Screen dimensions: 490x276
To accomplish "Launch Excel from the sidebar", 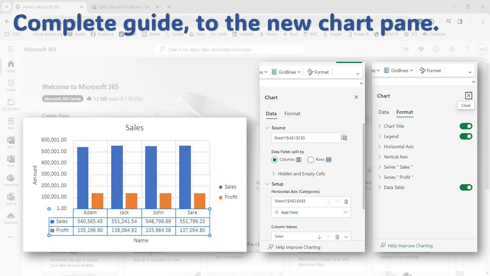I will pos(11,161).
